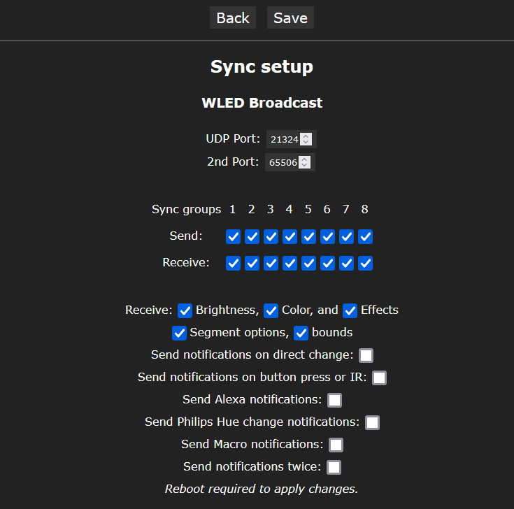
Task: Uncheck Send for sync group 8
Action: (365, 237)
